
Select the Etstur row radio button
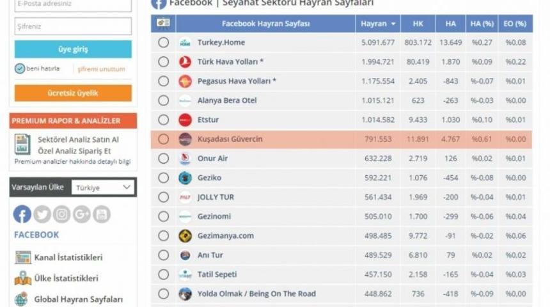coord(163,120)
